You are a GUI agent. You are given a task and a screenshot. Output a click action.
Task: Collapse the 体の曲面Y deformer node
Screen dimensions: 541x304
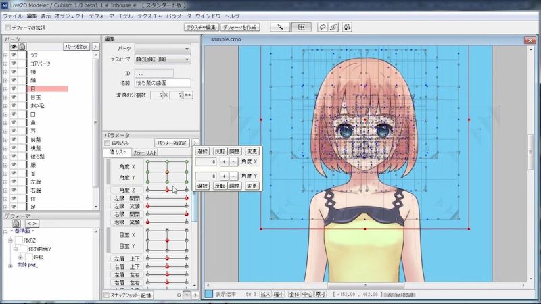[16, 249]
